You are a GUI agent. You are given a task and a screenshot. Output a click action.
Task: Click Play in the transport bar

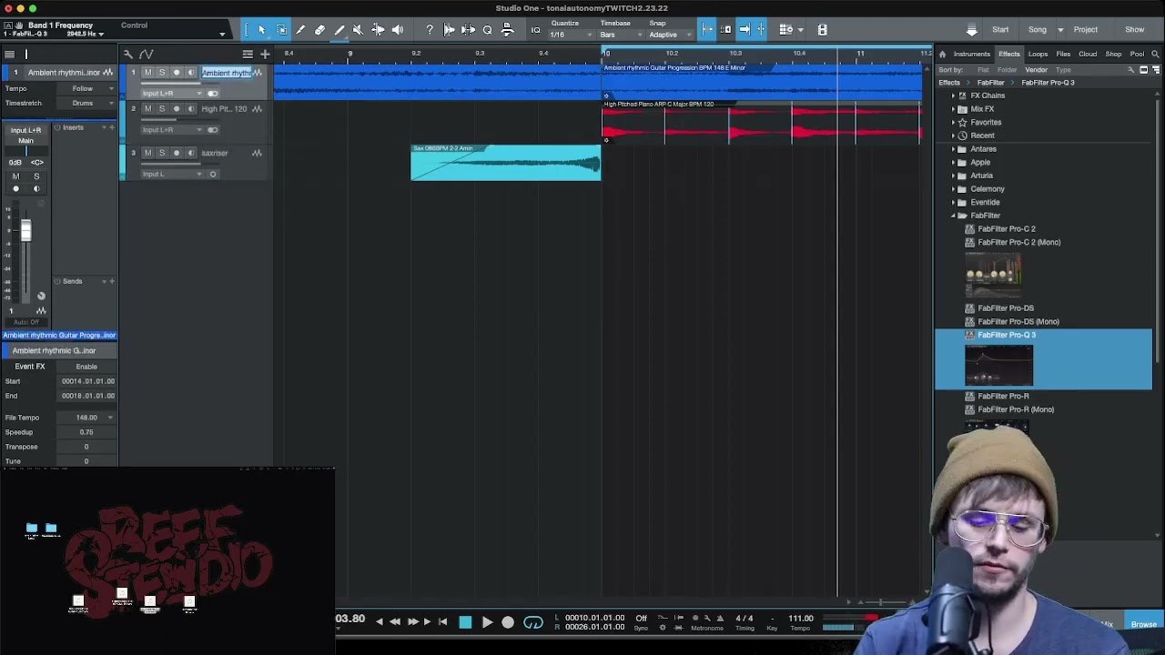(x=487, y=622)
